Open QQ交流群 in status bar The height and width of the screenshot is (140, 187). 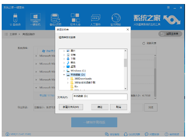132,134
